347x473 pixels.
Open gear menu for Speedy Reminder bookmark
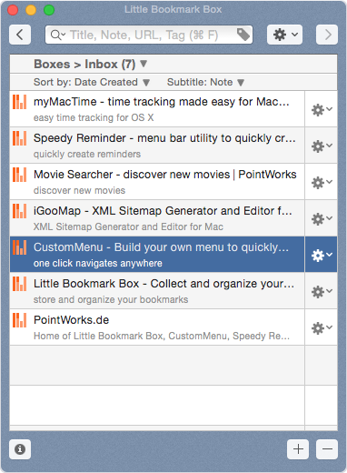[x=322, y=146]
